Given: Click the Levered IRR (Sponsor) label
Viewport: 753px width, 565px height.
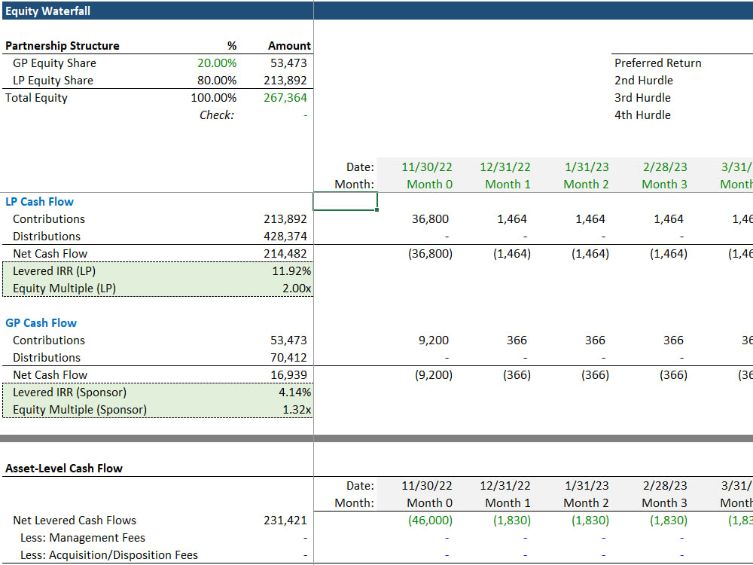Looking at the screenshot, I should [x=69, y=392].
